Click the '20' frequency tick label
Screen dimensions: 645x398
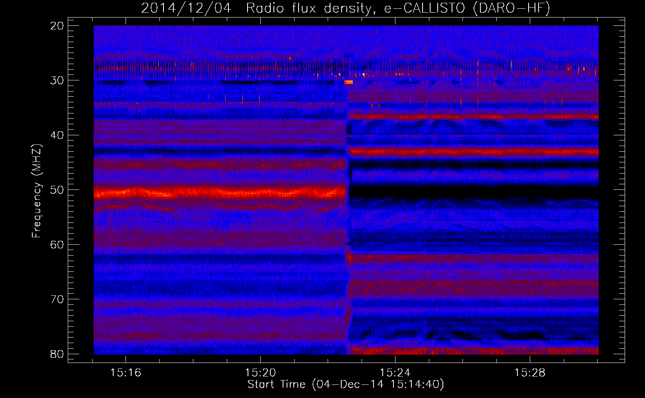[x=57, y=26]
